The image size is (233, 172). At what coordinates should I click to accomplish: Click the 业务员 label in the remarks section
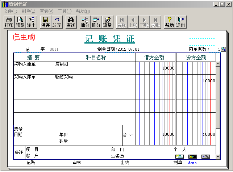coord(117,156)
